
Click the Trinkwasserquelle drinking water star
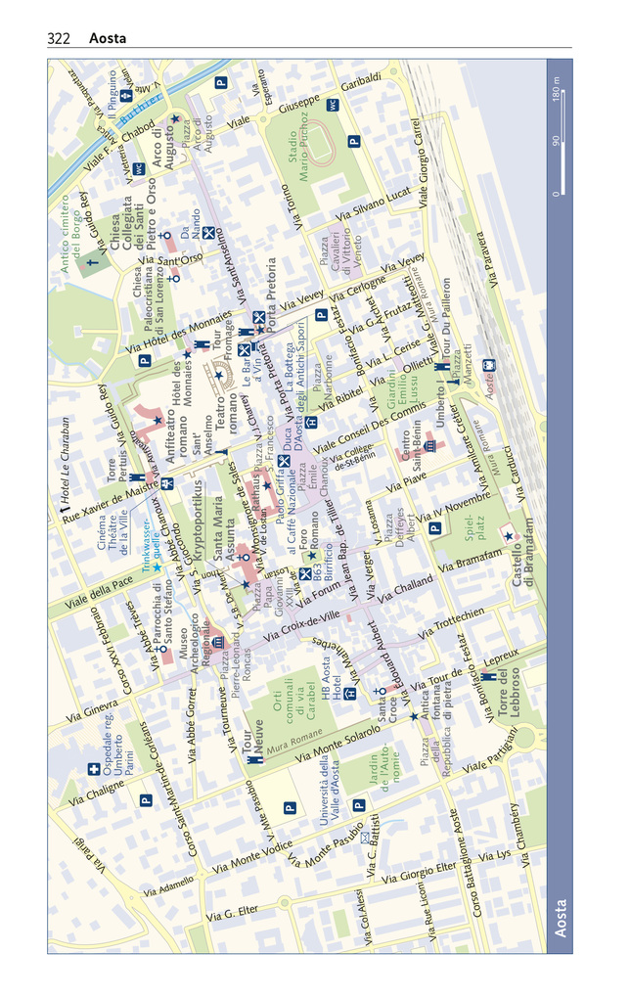click(157, 567)
